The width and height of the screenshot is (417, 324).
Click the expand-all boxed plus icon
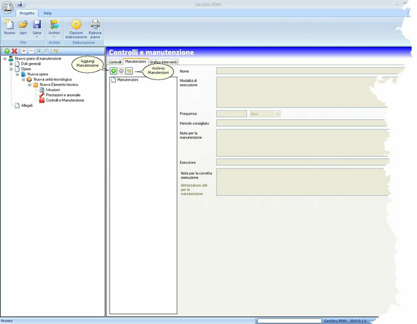(39, 51)
